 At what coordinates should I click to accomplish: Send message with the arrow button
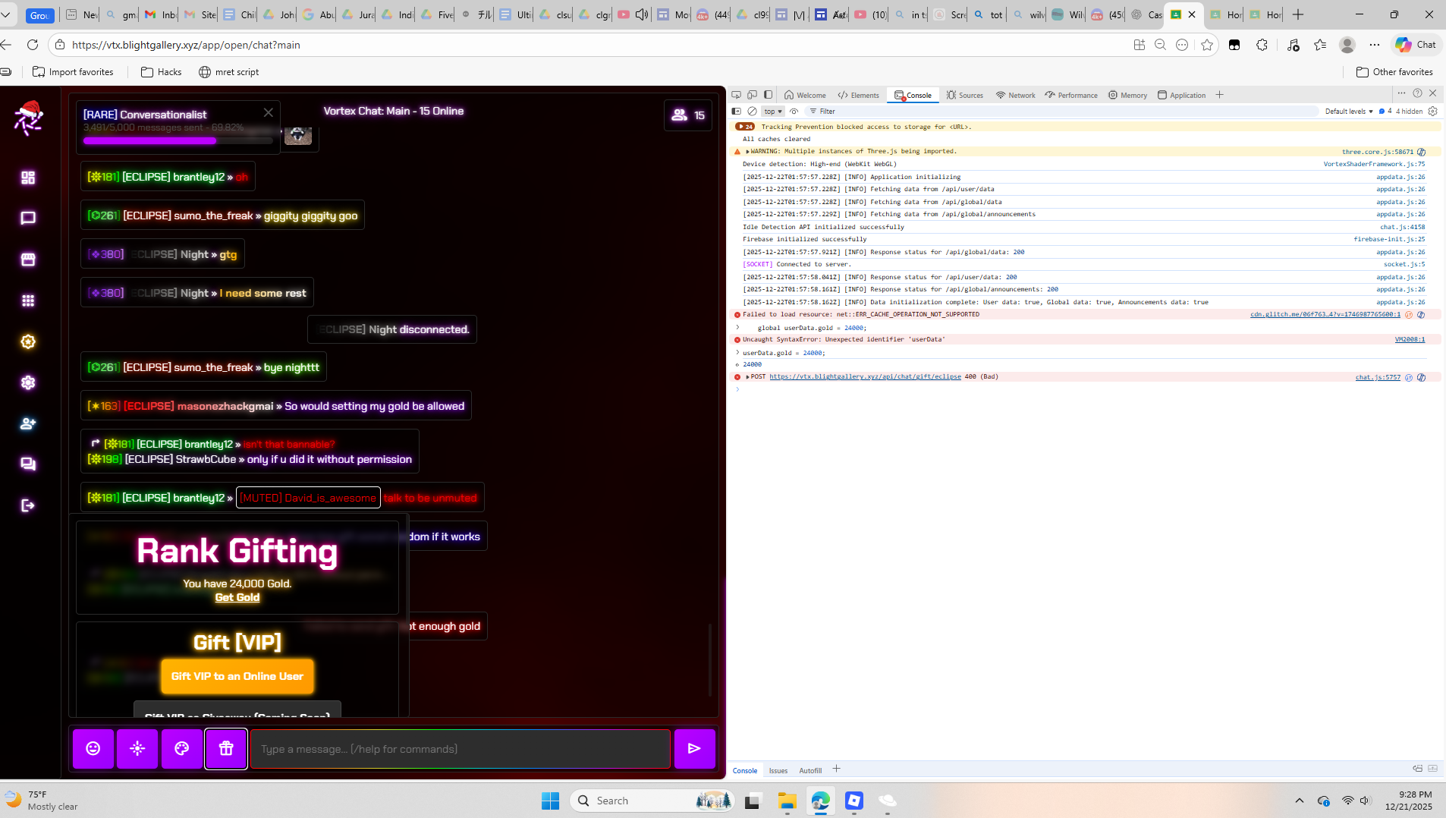(694, 749)
